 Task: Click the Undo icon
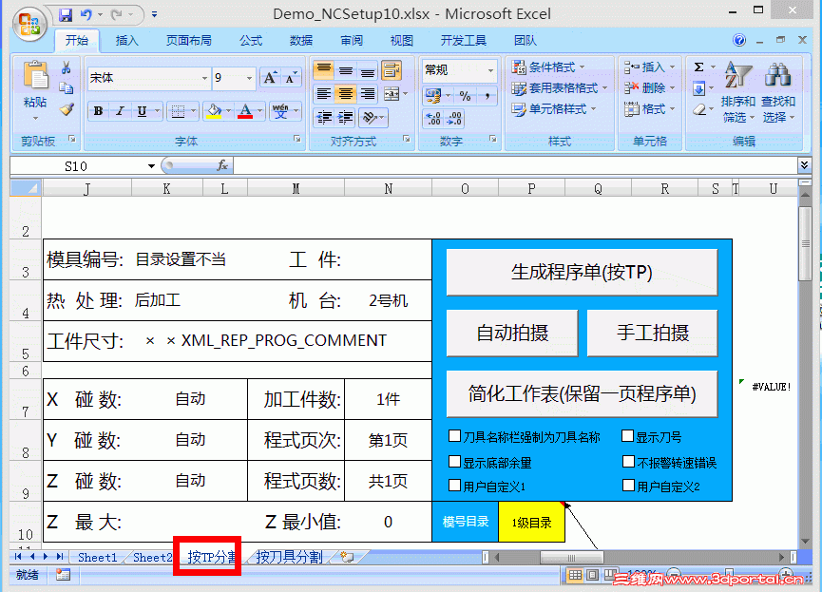tap(86, 13)
